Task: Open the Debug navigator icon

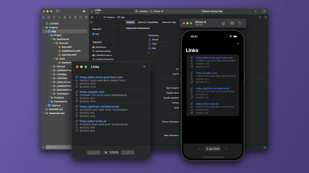Action: click(x=75, y=17)
